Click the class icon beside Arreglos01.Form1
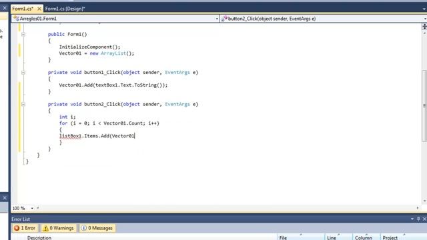 [x=16, y=19]
